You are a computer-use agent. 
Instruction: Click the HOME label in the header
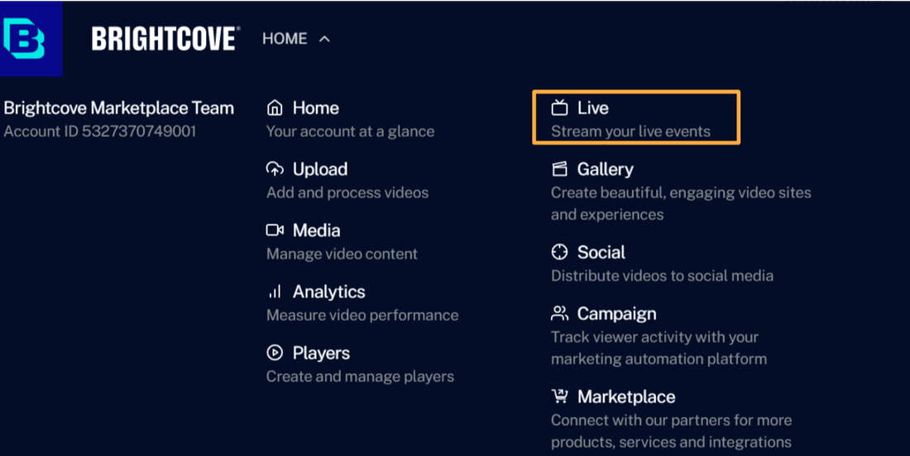click(285, 39)
